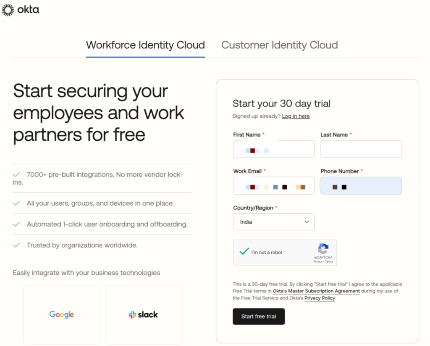Toggle the I'm not a robot checkbox

pos(244,252)
